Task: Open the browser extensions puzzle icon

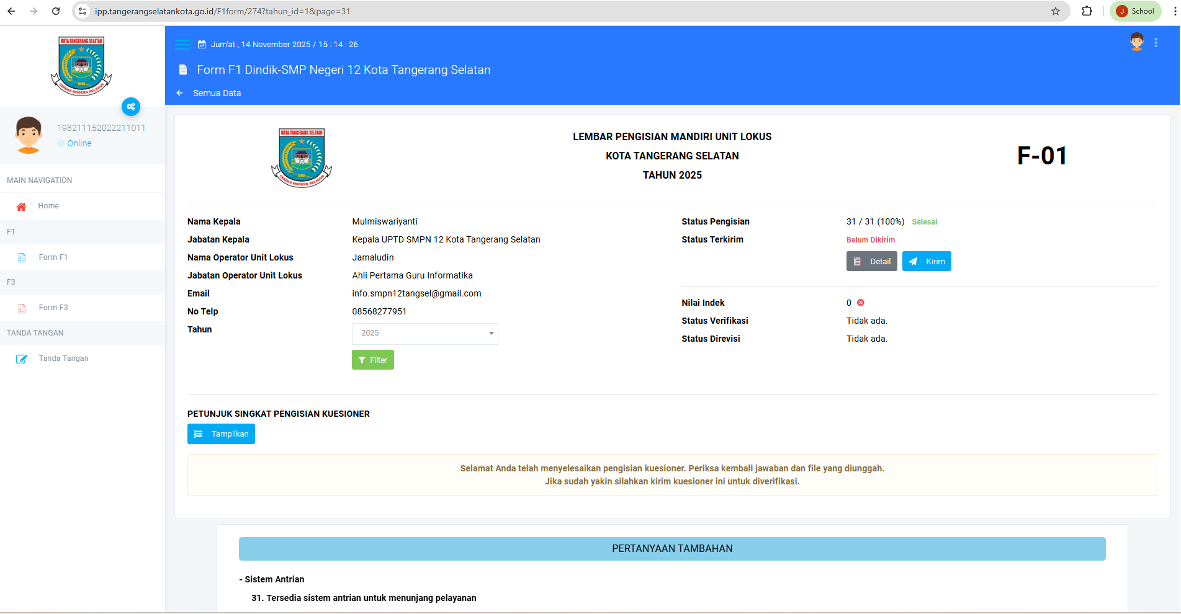Action: [1087, 11]
